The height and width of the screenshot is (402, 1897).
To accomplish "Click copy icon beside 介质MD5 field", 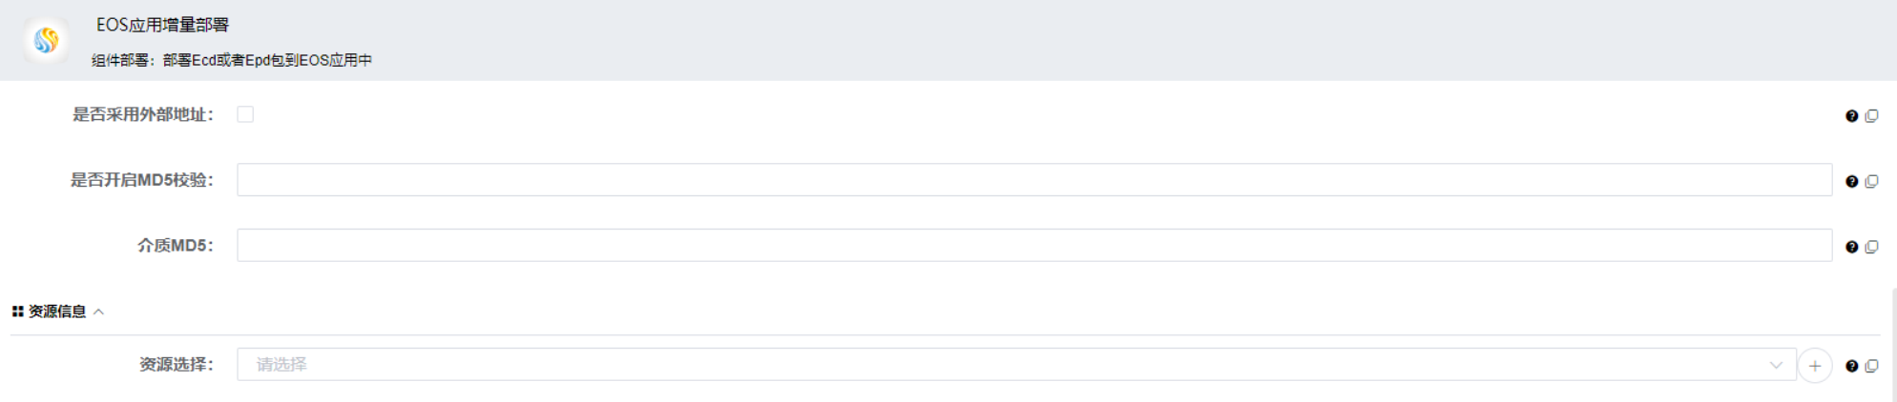I will pos(1871,248).
